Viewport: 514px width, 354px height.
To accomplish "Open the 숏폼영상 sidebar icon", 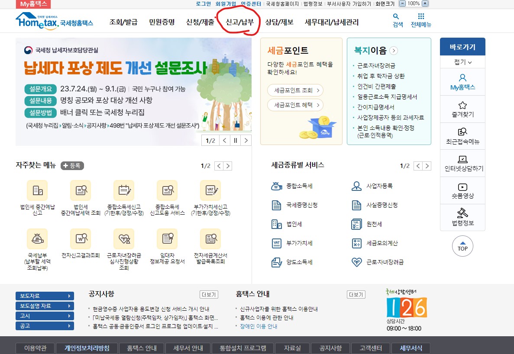I will click(462, 190).
